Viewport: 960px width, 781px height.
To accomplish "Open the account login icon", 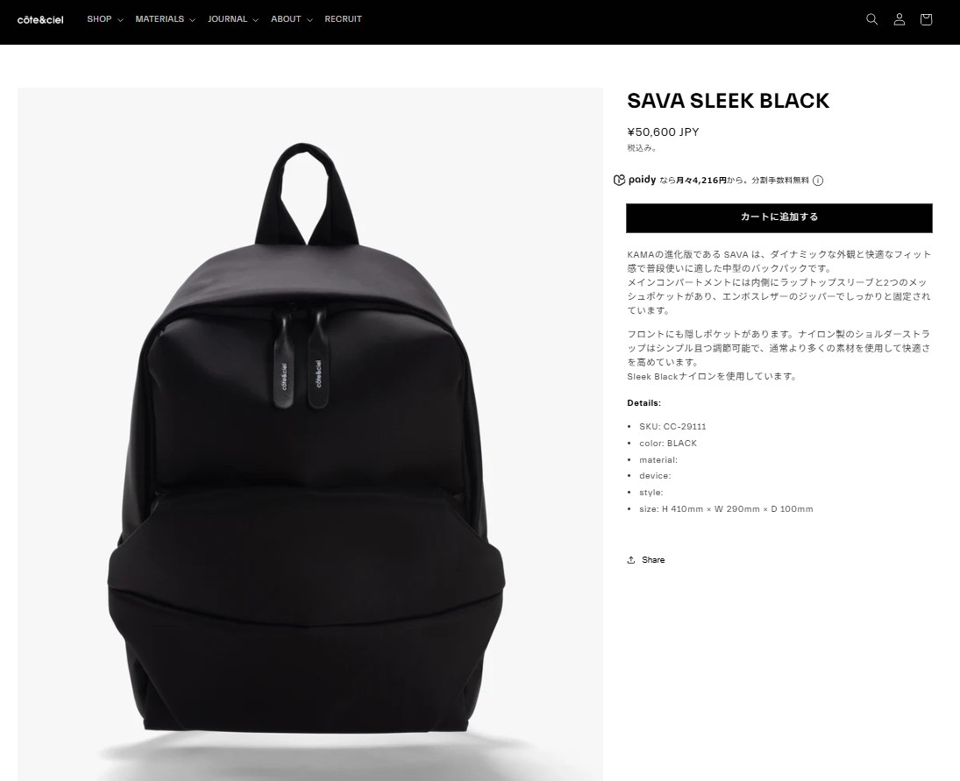I will coord(899,19).
